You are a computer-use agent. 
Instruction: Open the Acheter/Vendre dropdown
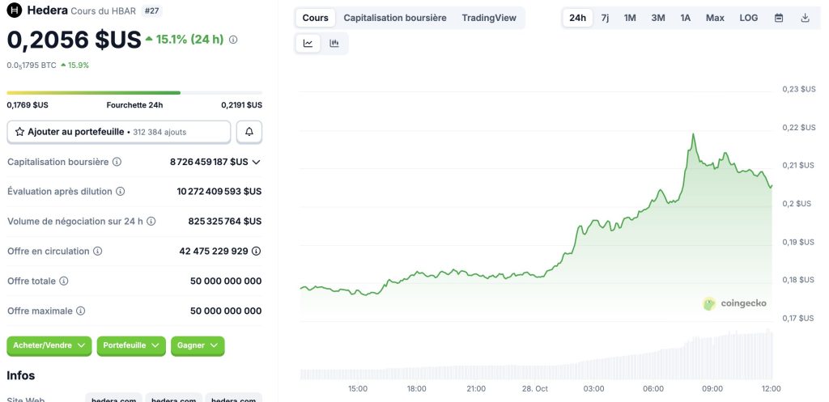[x=49, y=345]
